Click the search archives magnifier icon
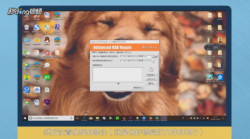 pyautogui.click(x=156, y=56)
